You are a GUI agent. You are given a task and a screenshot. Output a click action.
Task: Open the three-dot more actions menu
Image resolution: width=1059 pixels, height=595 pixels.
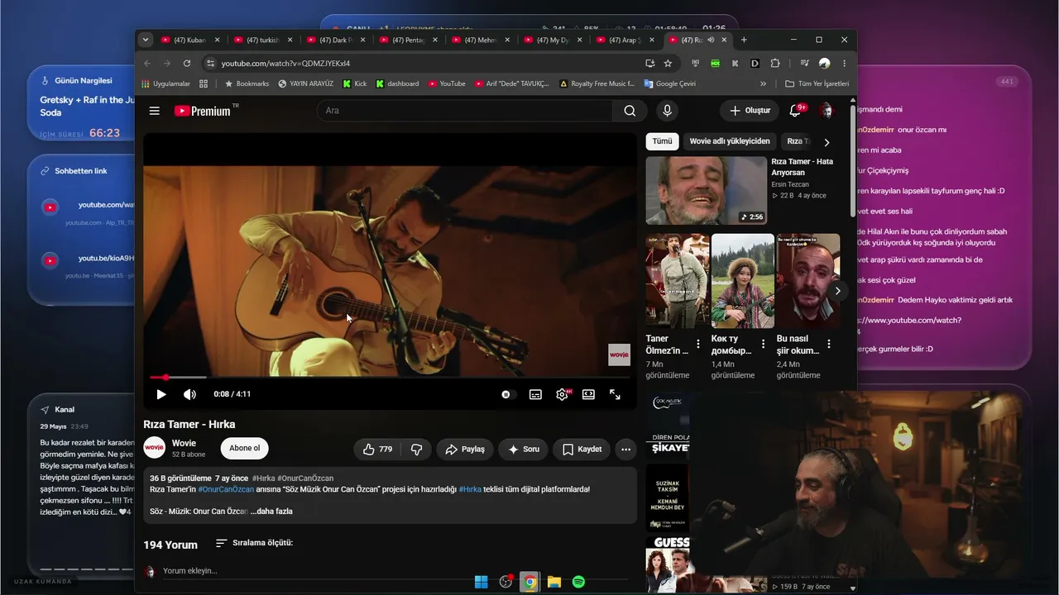(x=626, y=449)
